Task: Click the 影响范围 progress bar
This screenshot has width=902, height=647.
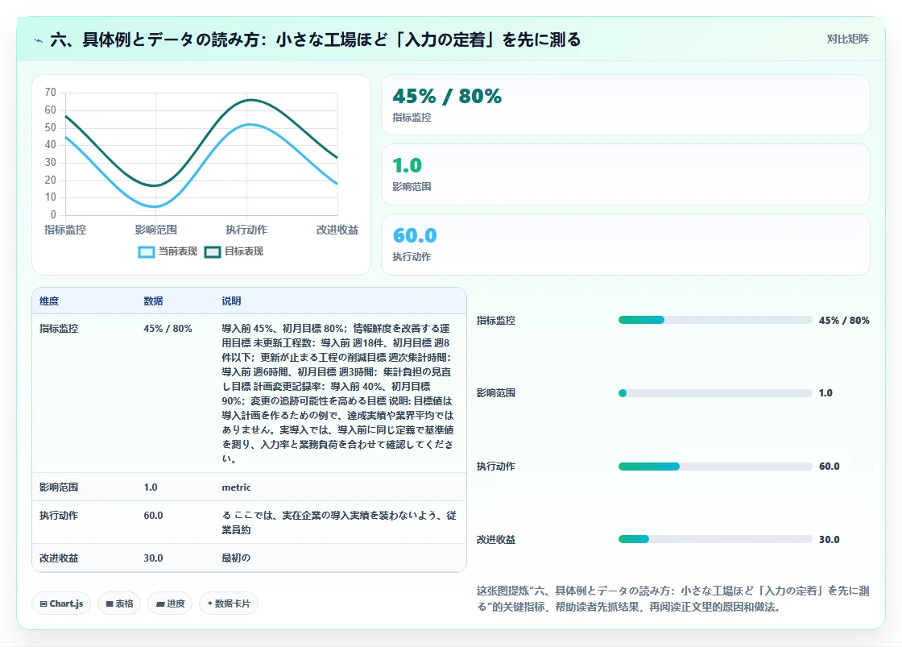Action: click(715, 393)
